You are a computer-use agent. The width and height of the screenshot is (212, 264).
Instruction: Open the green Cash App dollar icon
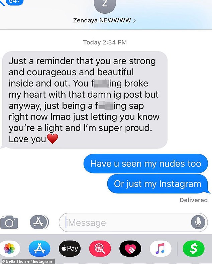click(x=194, y=248)
